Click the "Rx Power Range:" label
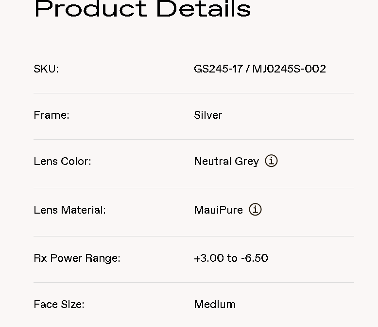 (x=77, y=258)
